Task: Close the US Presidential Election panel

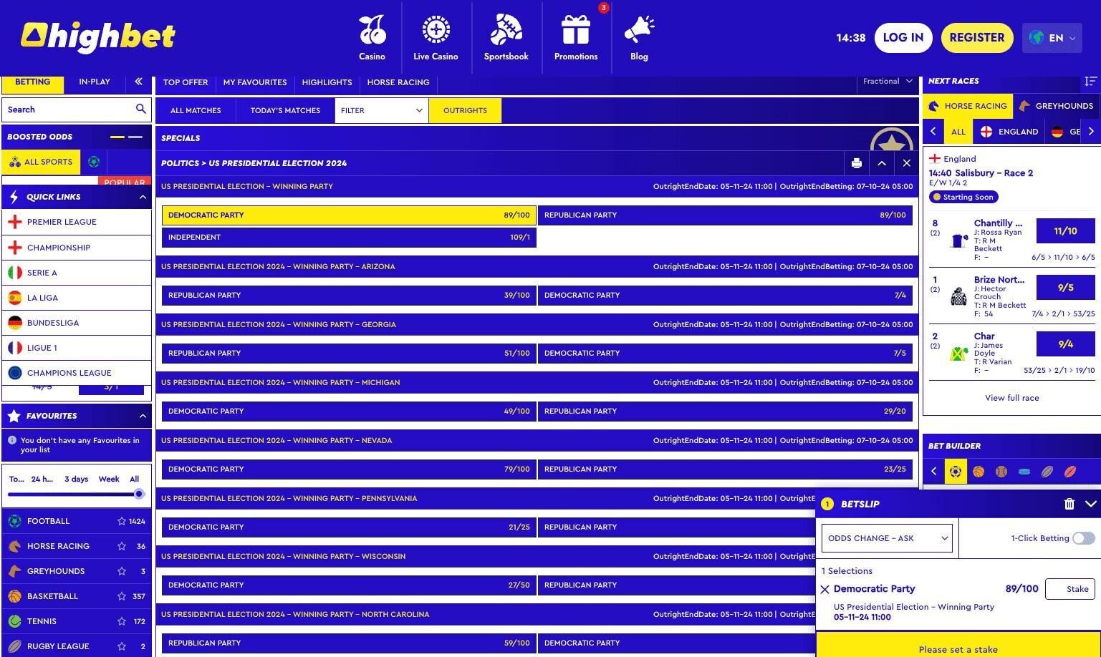Action: [x=906, y=163]
